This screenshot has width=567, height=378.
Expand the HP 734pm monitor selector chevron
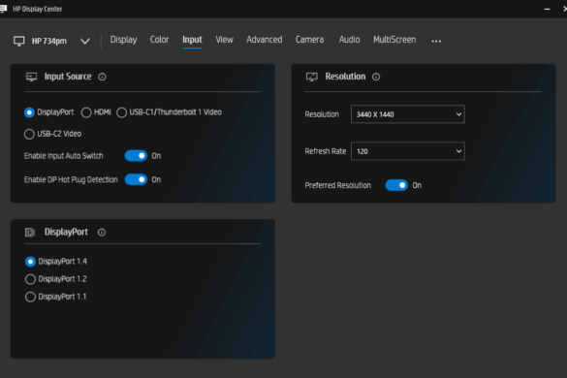point(85,41)
